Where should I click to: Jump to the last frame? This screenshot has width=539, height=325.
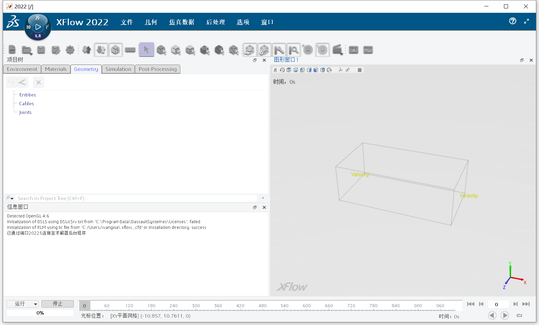click(526, 304)
